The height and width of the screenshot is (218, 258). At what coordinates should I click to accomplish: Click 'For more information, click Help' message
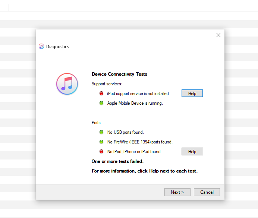pos(145,171)
